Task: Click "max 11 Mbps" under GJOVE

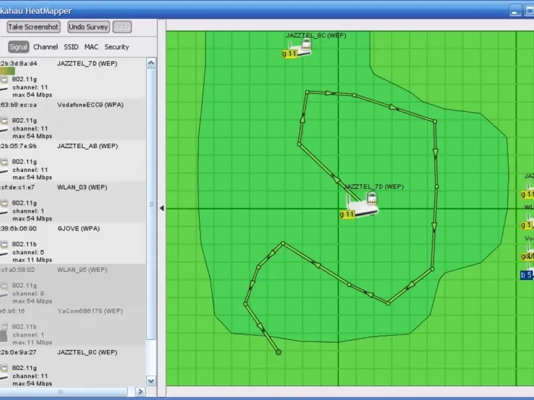Action: (x=32, y=260)
